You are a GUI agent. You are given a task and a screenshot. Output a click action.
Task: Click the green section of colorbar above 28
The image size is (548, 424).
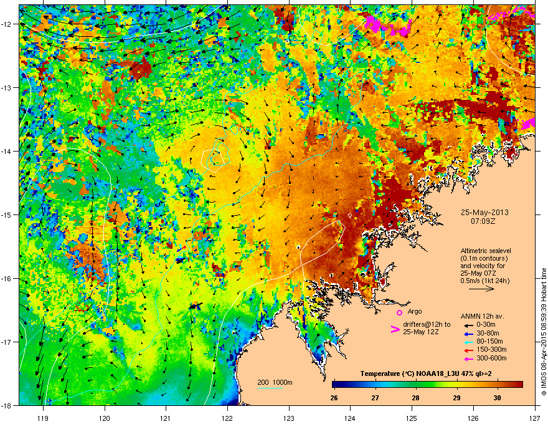click(x=416, y=385)
